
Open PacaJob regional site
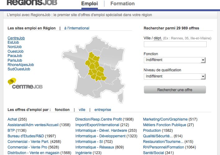[x=15, y=56]
